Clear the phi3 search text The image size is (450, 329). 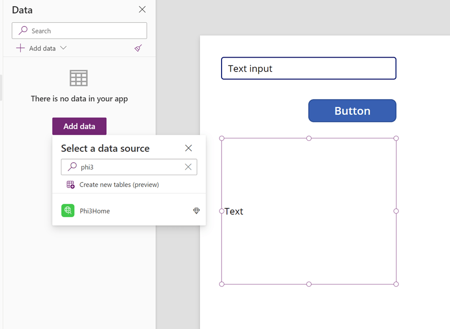pos(188,167)
